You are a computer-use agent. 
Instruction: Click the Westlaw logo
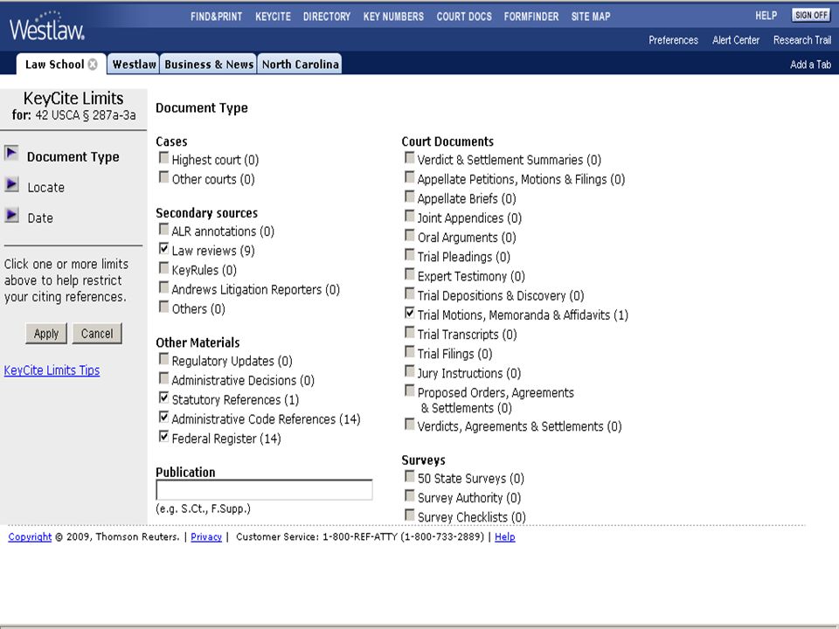pyautogui.click(x=46, y=25)
